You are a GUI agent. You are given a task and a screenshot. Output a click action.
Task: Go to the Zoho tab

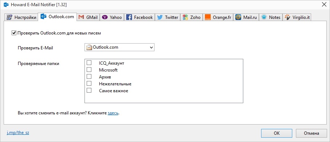(x=191, y=17)
